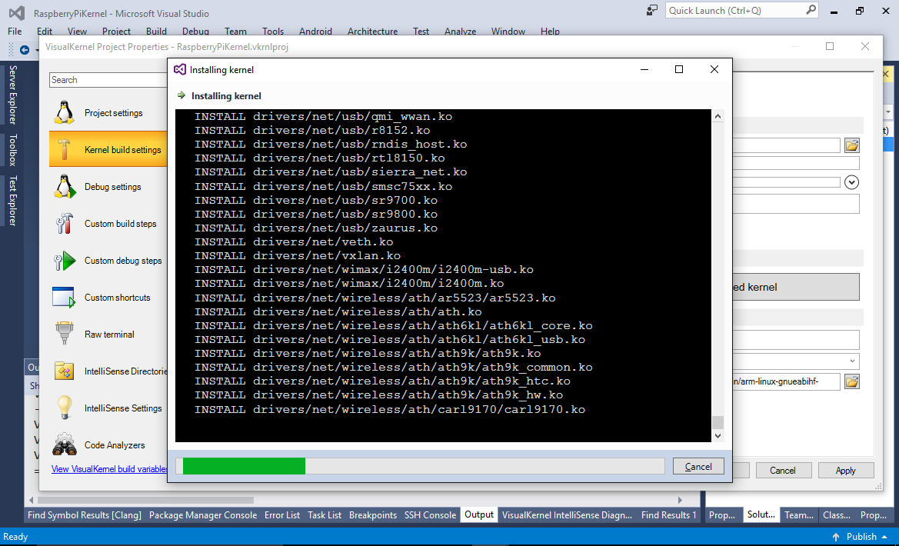Screen dimensions: 899x546
Task: Open the Toolbox side tab
Action: pos(12,150)
